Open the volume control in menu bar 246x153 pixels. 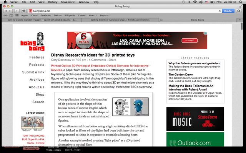pos(201,2)
